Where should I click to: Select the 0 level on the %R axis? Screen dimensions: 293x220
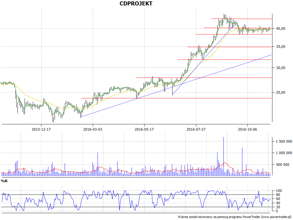click(x=277, y=211)
